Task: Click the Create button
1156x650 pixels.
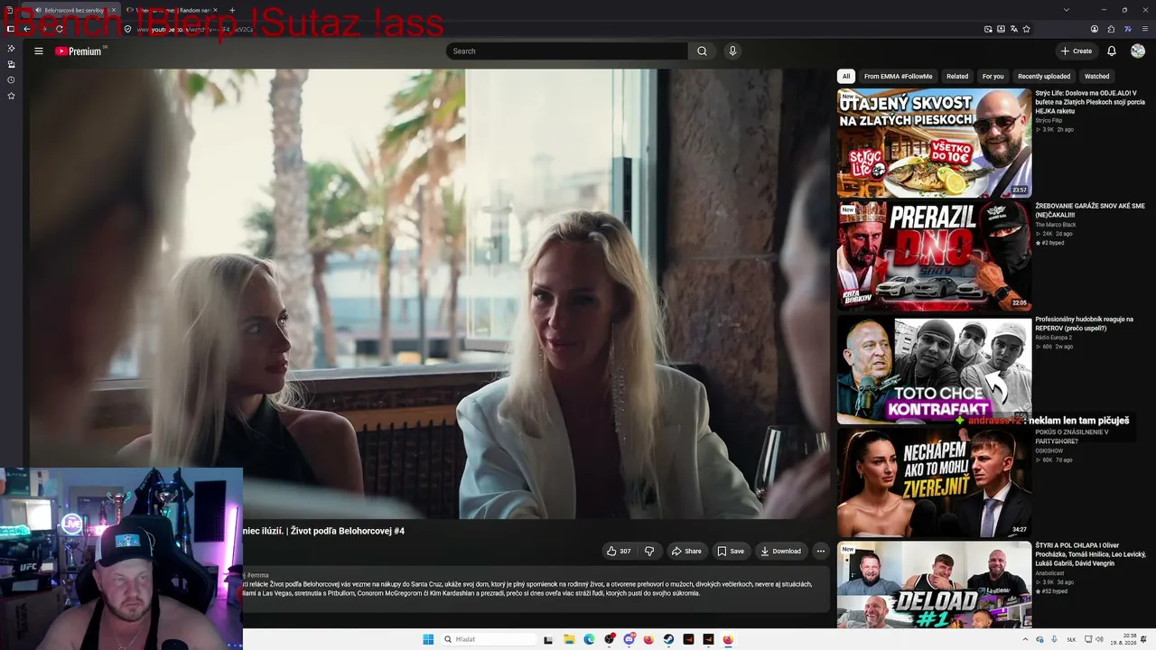Action: point(1077,51)
